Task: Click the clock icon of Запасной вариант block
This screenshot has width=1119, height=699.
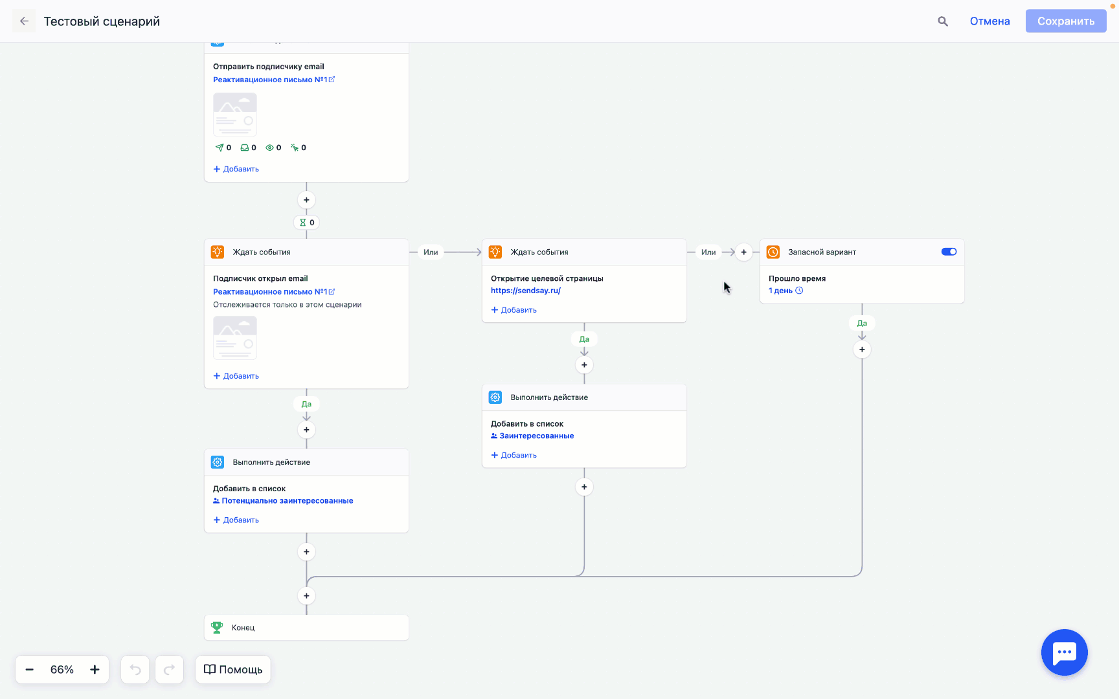Action: coord(773,252)
